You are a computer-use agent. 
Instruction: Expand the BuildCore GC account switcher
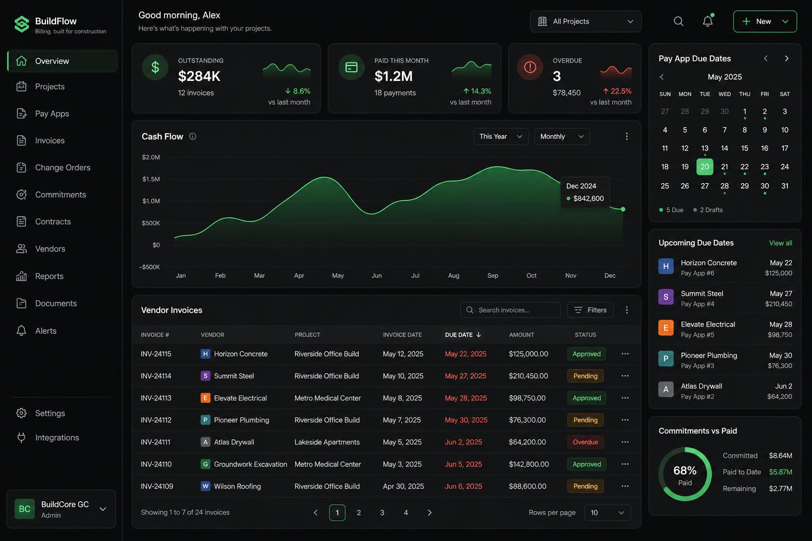(61, 509)
